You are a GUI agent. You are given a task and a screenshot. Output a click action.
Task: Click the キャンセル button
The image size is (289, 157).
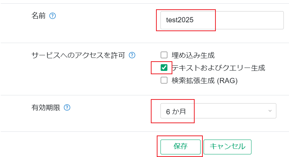[x=227, y=147]
